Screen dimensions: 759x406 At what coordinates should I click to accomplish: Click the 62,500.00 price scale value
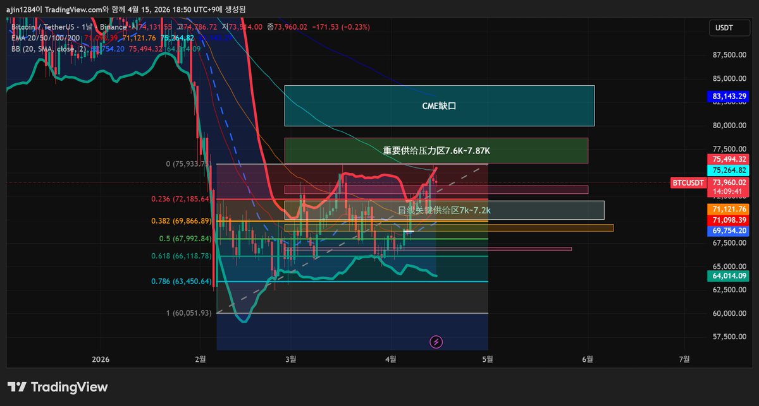click(x=729, y=290)
